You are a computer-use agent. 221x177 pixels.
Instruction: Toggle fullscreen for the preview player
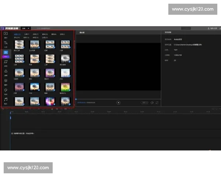coord(157,103)
